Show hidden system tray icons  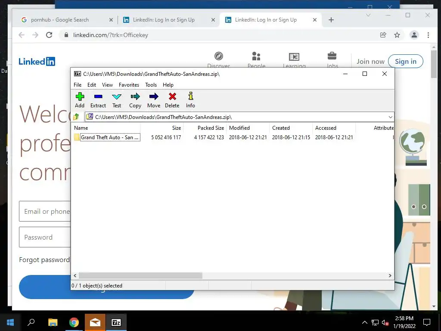point(364,322)
